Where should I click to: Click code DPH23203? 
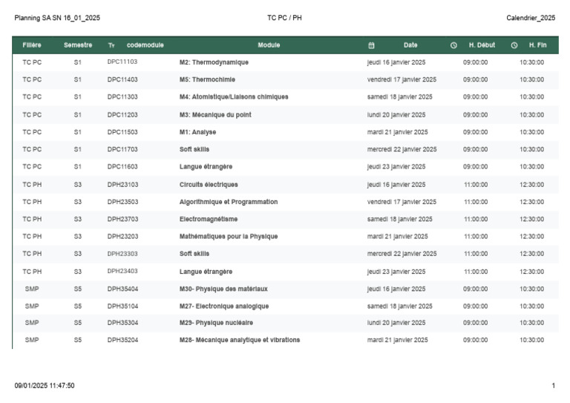coord(123,237)
